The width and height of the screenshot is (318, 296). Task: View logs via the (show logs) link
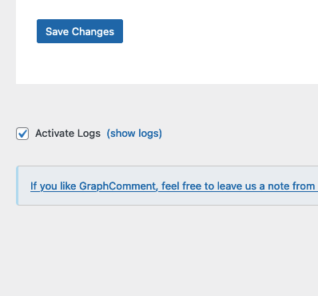[134, 134]
